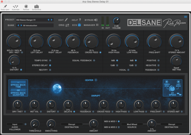Toggle BYPASS speaker icon
191x135 pixels.
[x=96, y=20]
